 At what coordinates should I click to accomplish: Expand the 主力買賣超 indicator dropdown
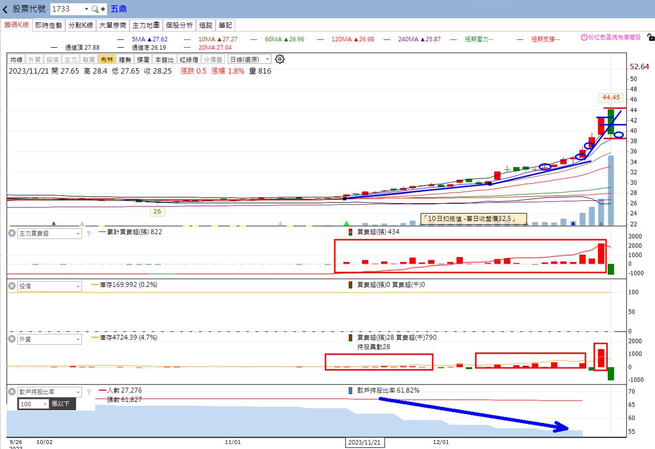point(78,234)
